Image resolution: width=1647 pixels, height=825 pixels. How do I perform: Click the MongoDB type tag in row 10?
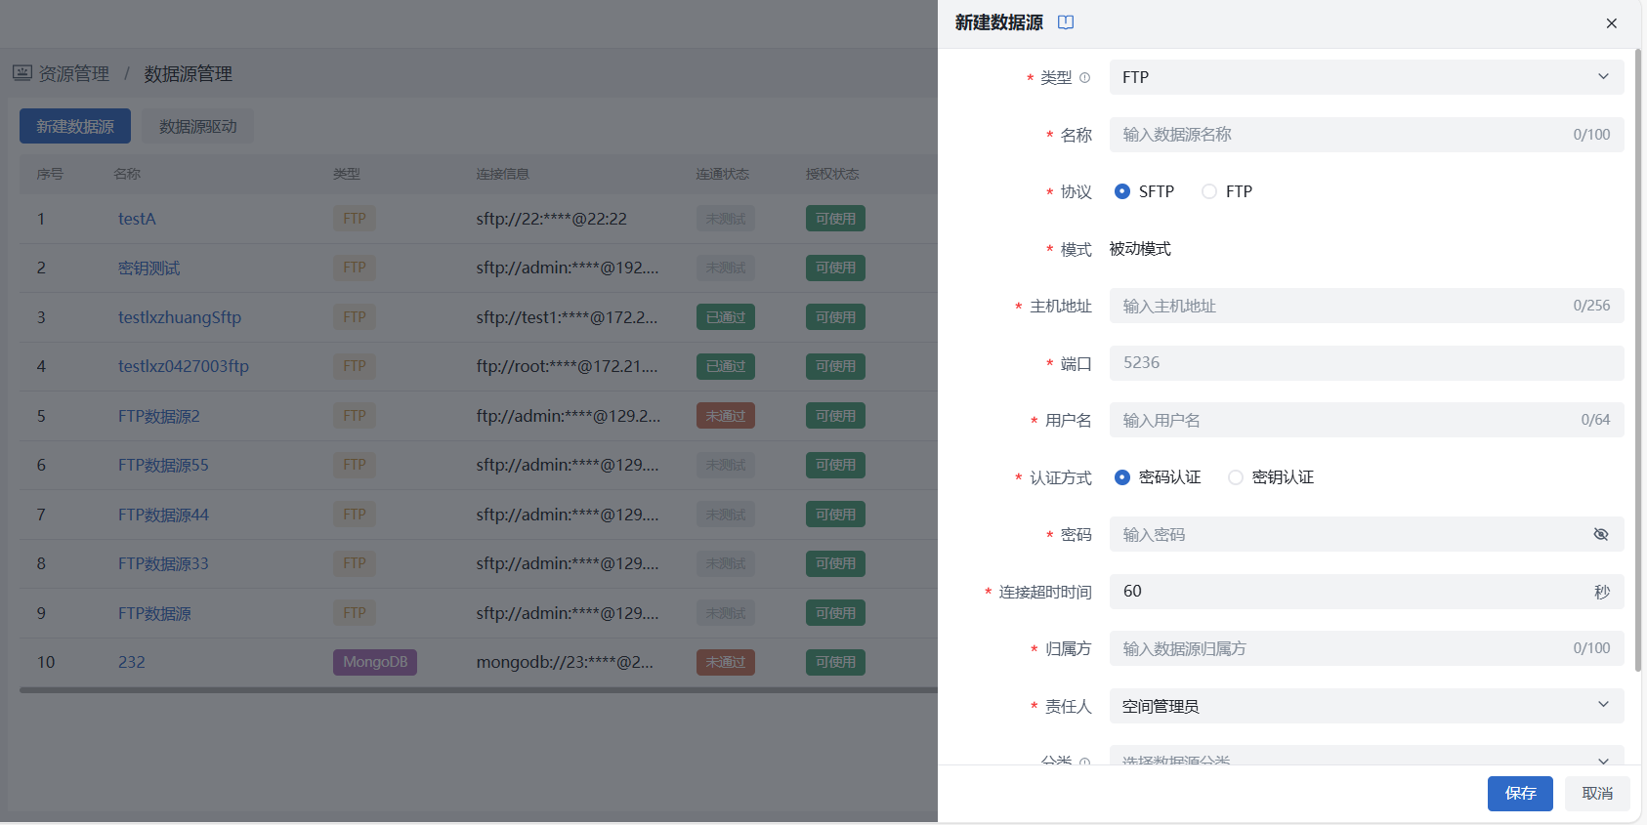click(375, 662)
